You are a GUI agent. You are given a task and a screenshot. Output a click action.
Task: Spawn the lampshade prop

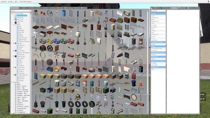92,41
